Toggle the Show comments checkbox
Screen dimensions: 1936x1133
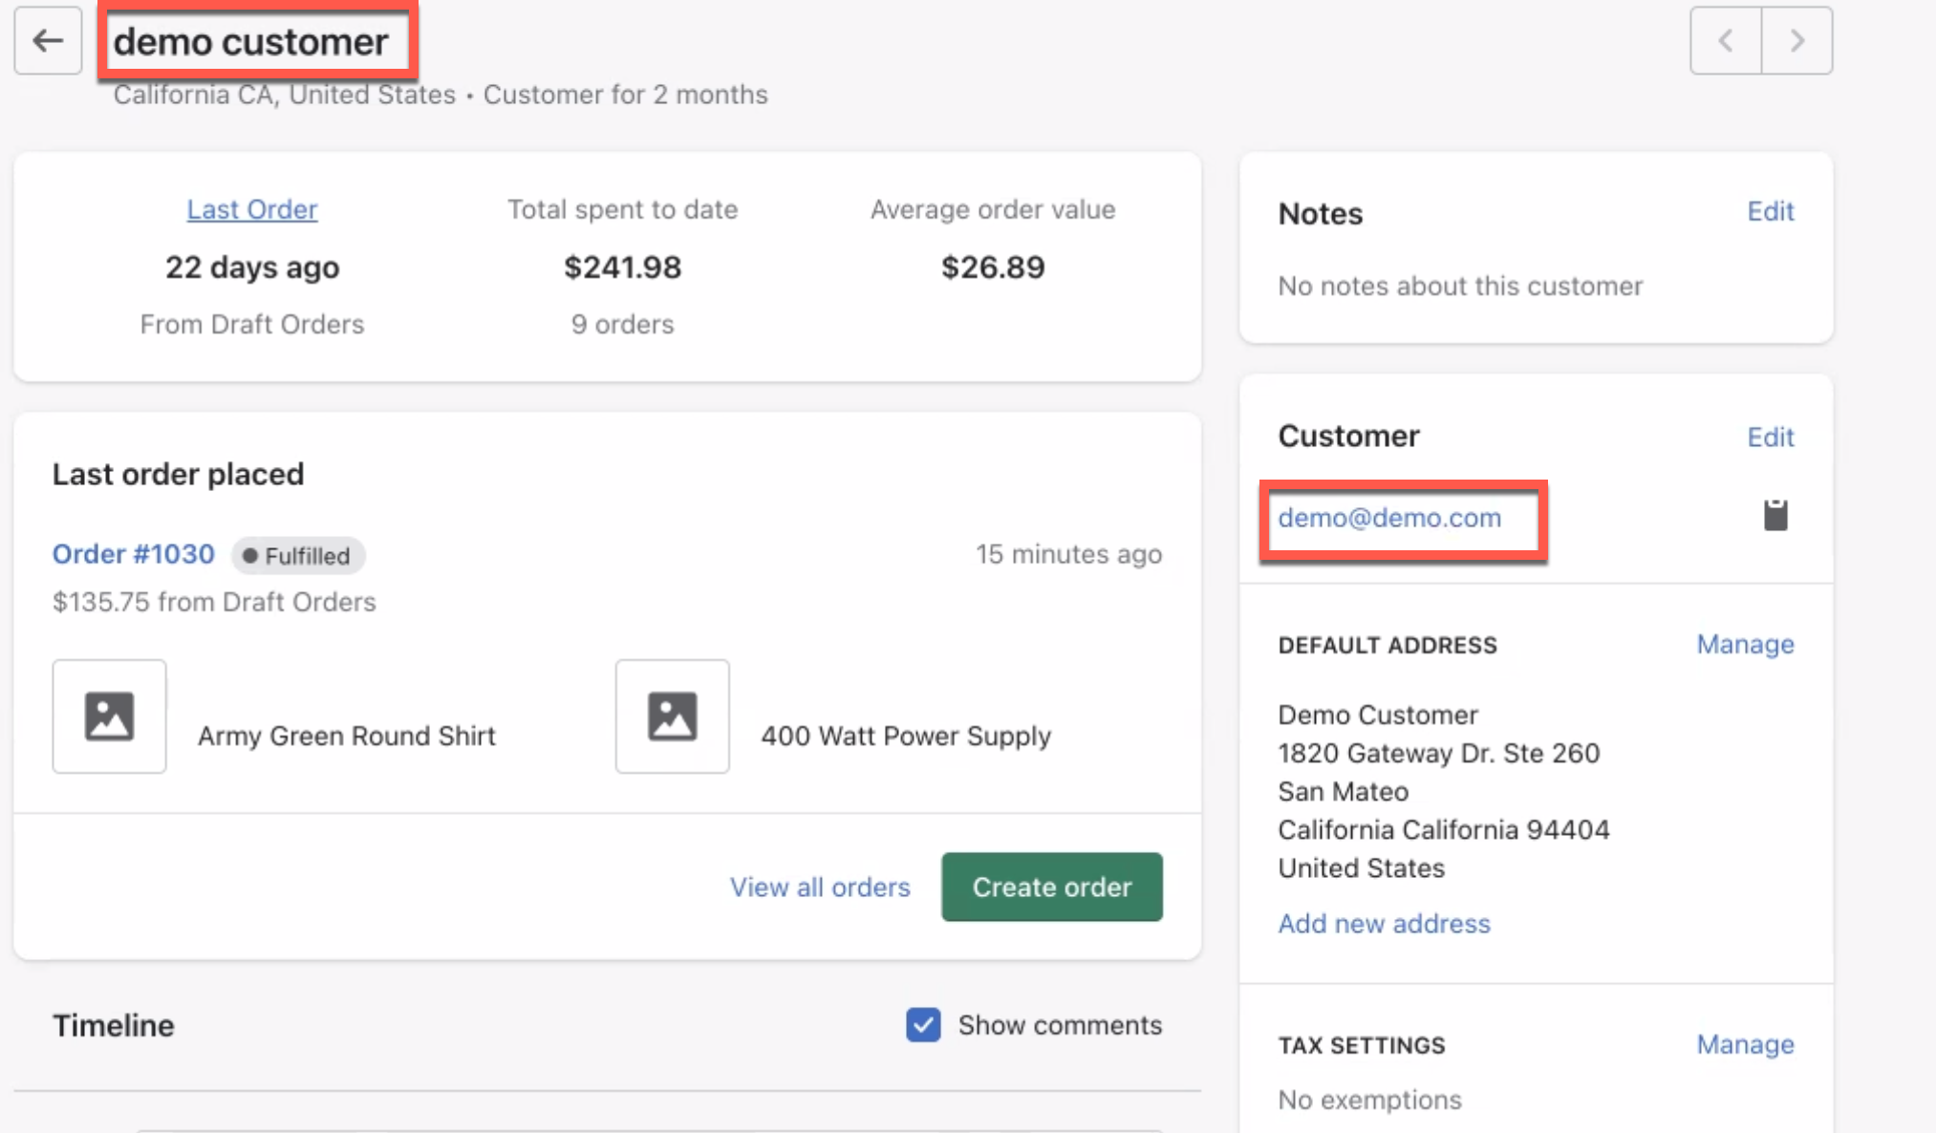tap(923, 1025)
